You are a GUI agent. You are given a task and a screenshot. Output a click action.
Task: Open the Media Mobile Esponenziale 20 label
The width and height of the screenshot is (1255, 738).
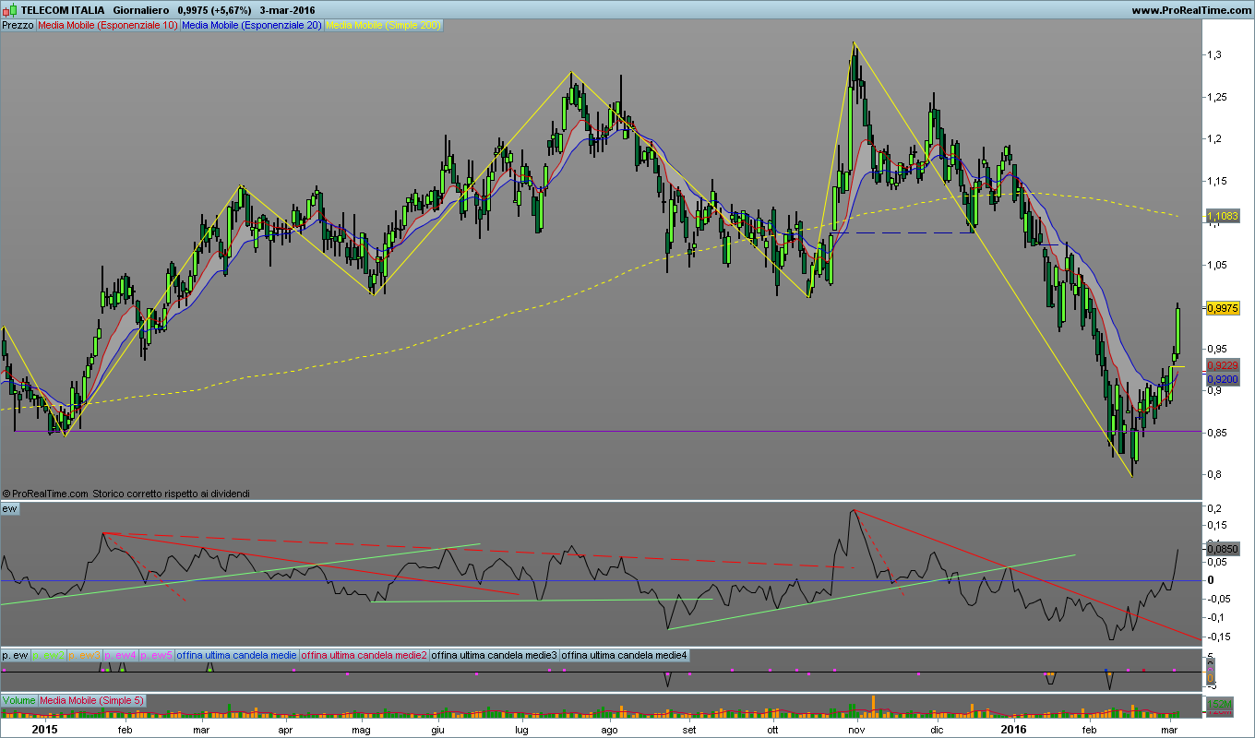click(252, 26)
